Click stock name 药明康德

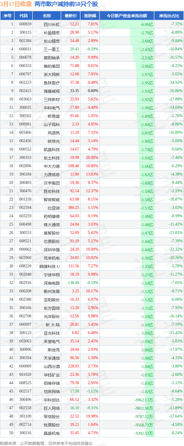click(x=52, y=216)
